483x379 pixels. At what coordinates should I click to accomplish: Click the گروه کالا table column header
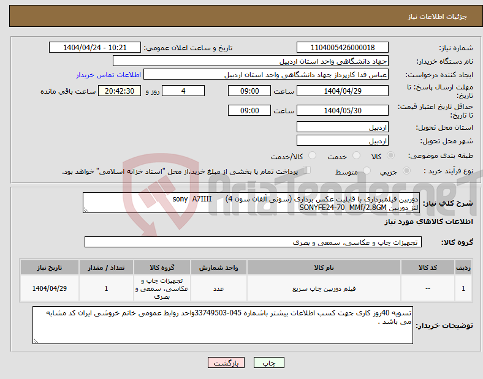[162, 268]
